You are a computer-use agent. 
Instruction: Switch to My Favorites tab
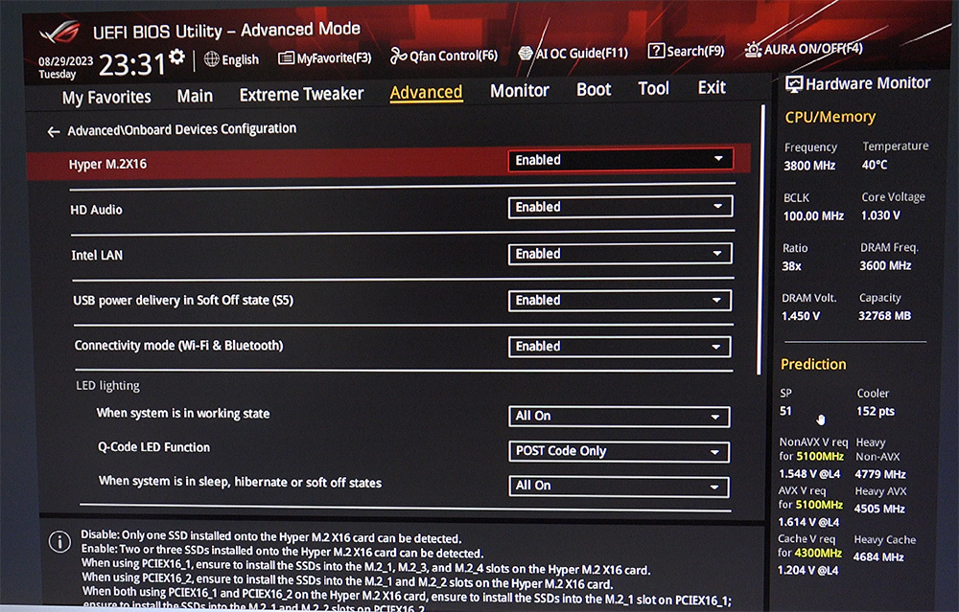point(106,97)
